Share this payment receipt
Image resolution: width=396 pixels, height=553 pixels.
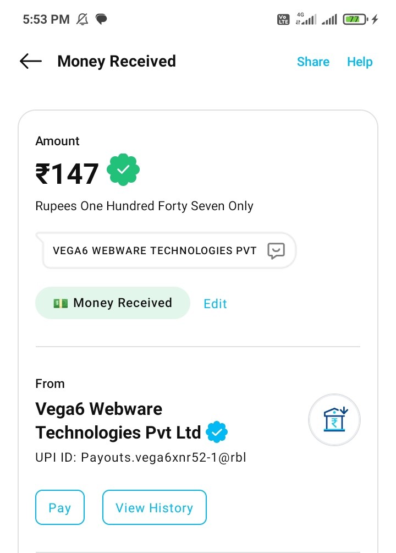click(x=313, y=62)
